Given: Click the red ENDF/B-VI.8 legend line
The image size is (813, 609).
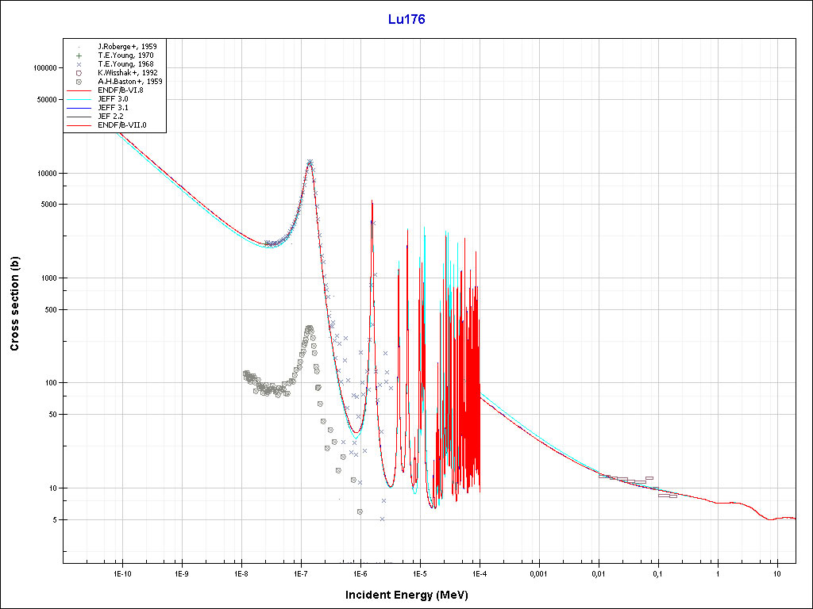Looking at the screenshot, I should tap(79, 90).
